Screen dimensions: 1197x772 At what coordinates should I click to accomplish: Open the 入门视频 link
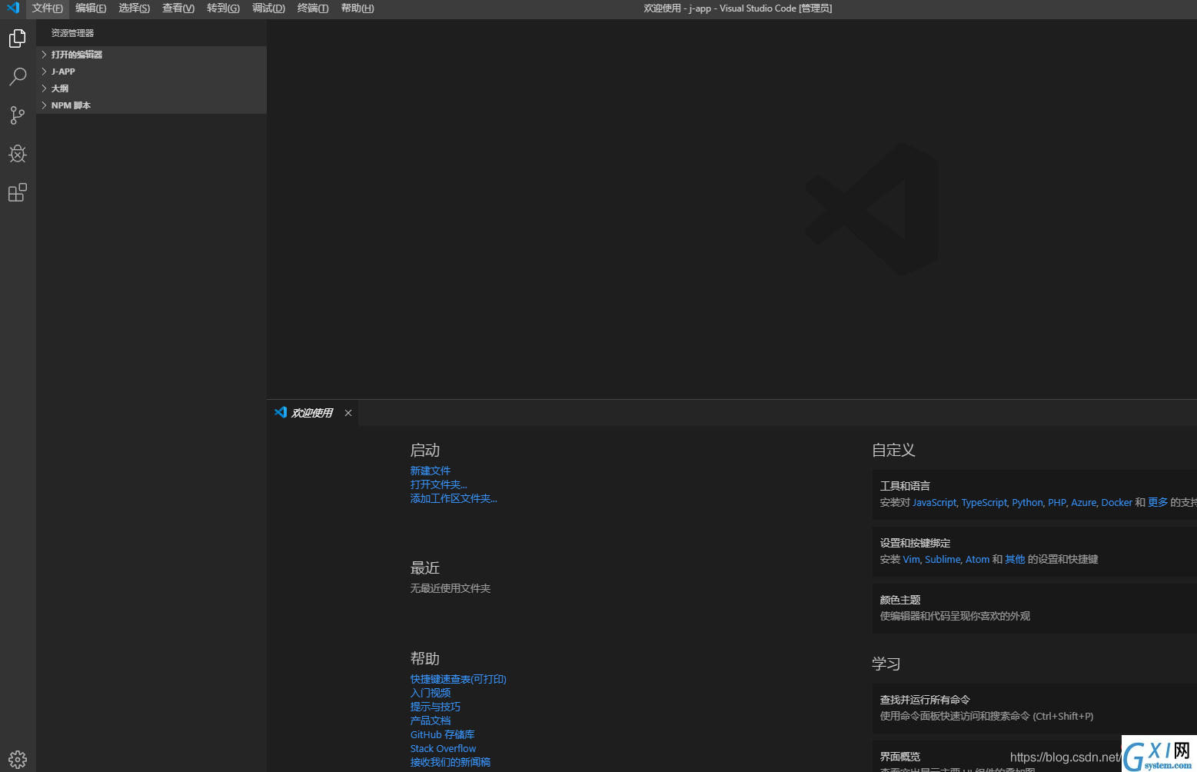click(x=431, y=693)
